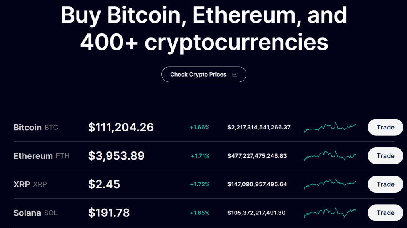
Task: Click Ethereum price $3,953.89
Action: (x=116, y=156)
